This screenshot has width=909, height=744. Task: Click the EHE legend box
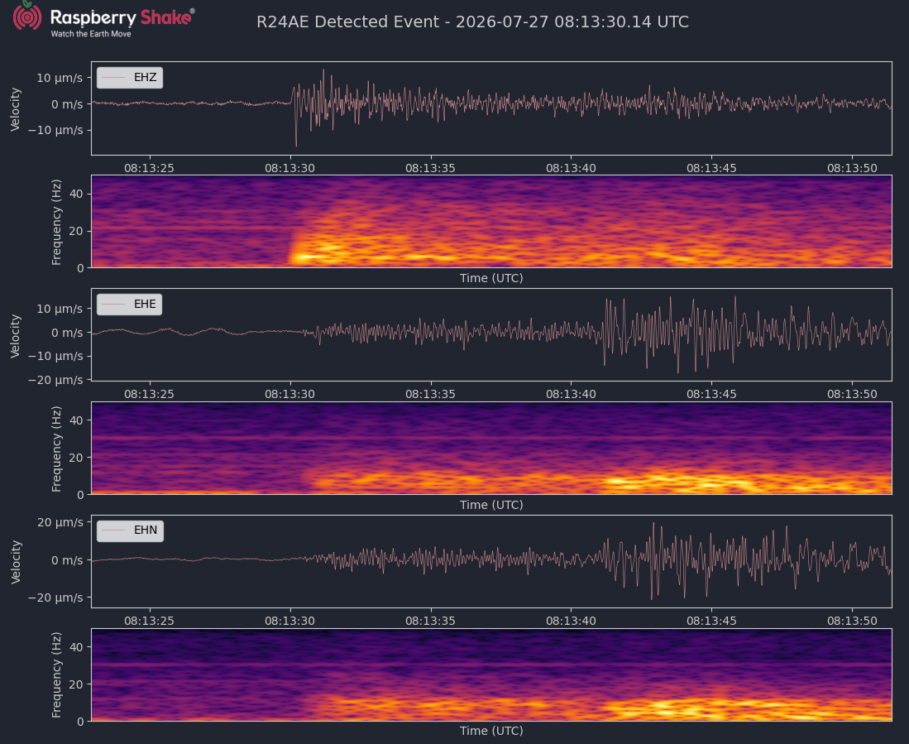click(129, 305)
